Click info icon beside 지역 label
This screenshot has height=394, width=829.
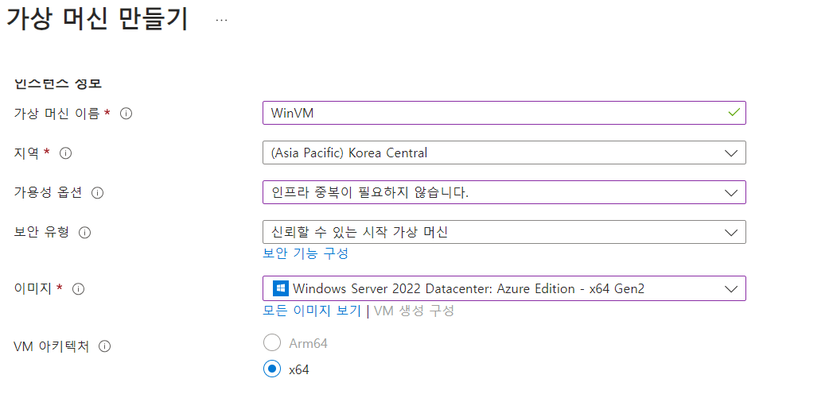[x=66, y=153]
